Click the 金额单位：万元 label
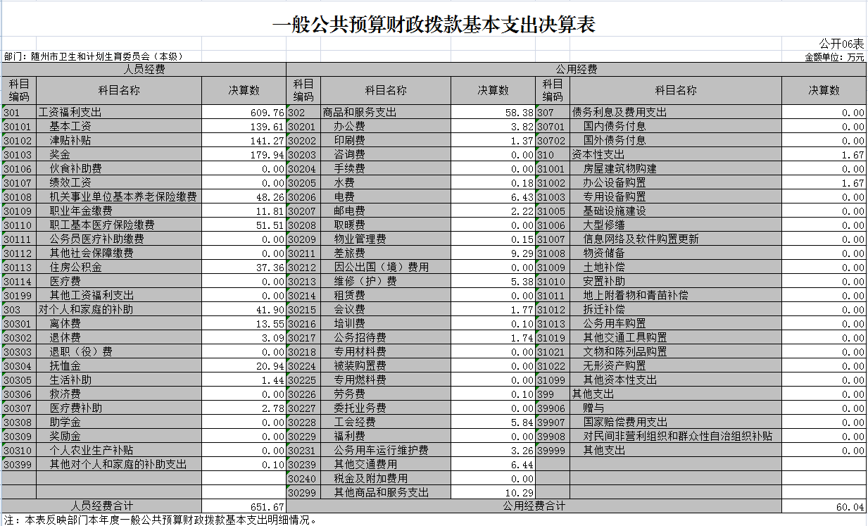Image resolution: width=868 pixels, height=526 pixels. coord(834,57)
